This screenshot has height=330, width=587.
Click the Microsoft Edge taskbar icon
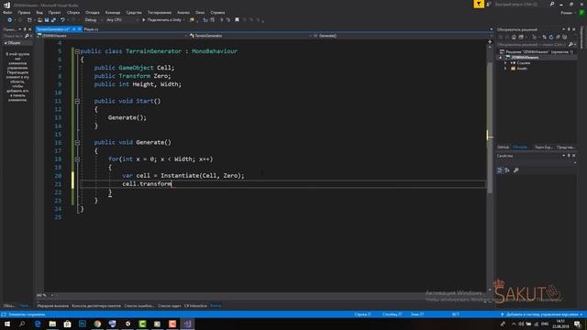pos(38,324)
